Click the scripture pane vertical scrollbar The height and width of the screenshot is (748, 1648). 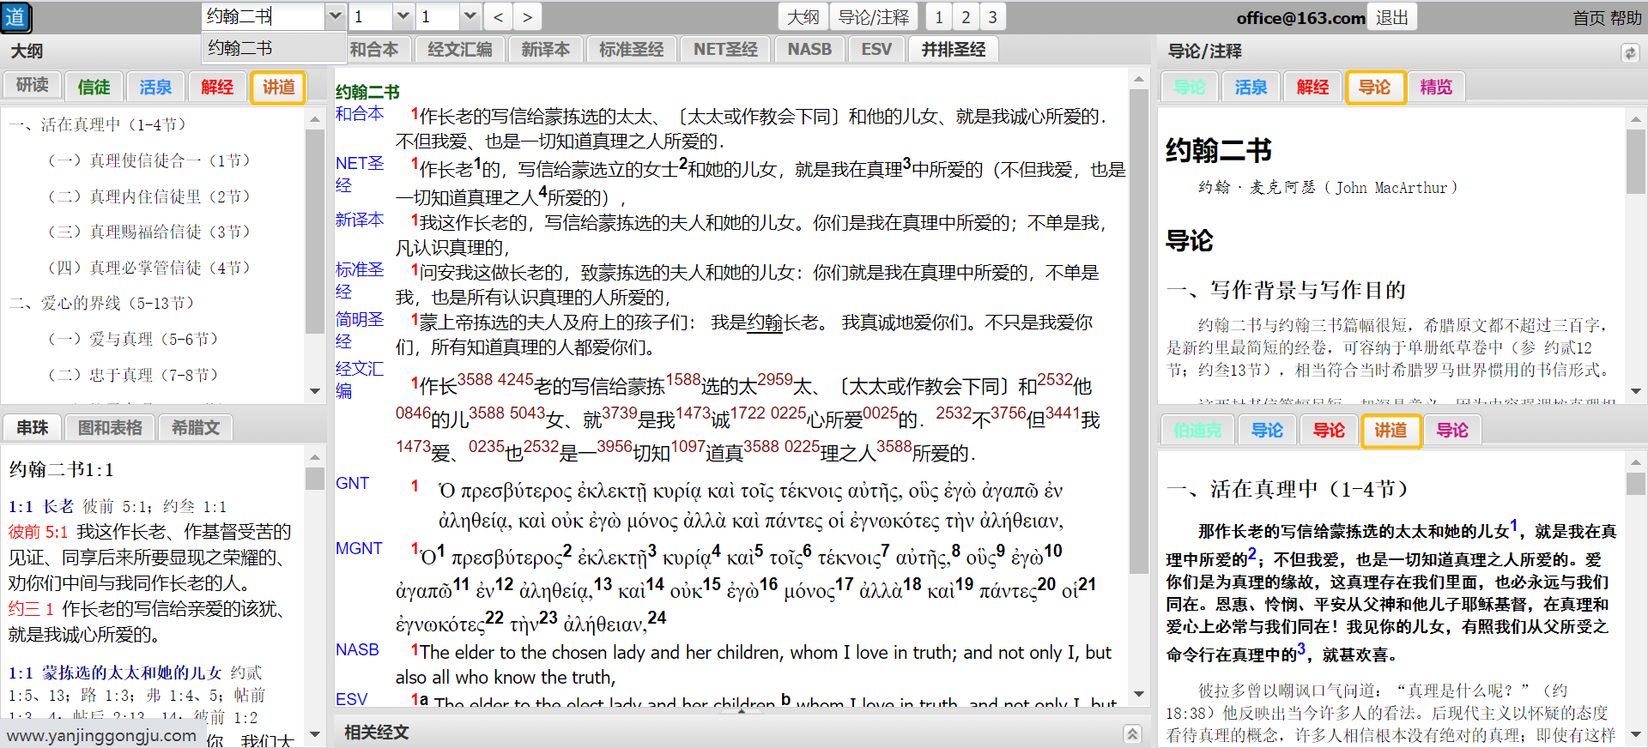(1139, 343)
